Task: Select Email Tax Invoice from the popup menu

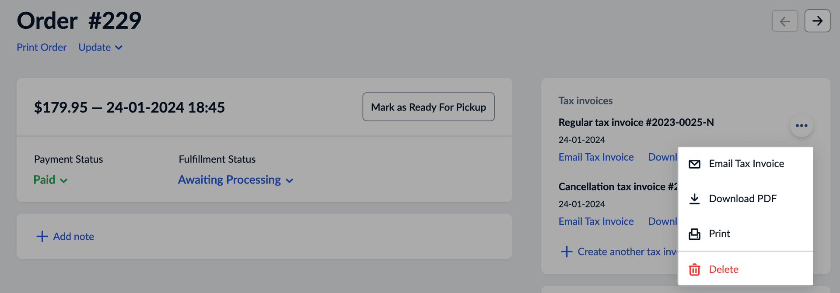Action: 746,164
